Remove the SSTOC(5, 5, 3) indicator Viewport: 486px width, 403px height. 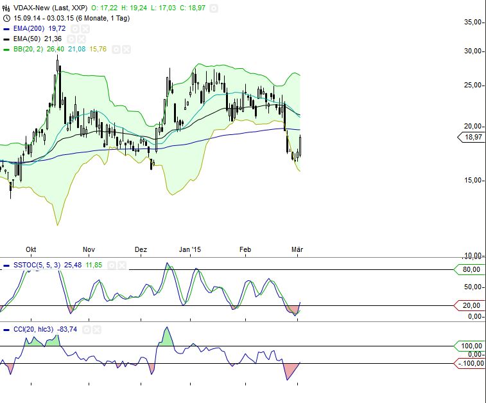click(x=122, y=265)
